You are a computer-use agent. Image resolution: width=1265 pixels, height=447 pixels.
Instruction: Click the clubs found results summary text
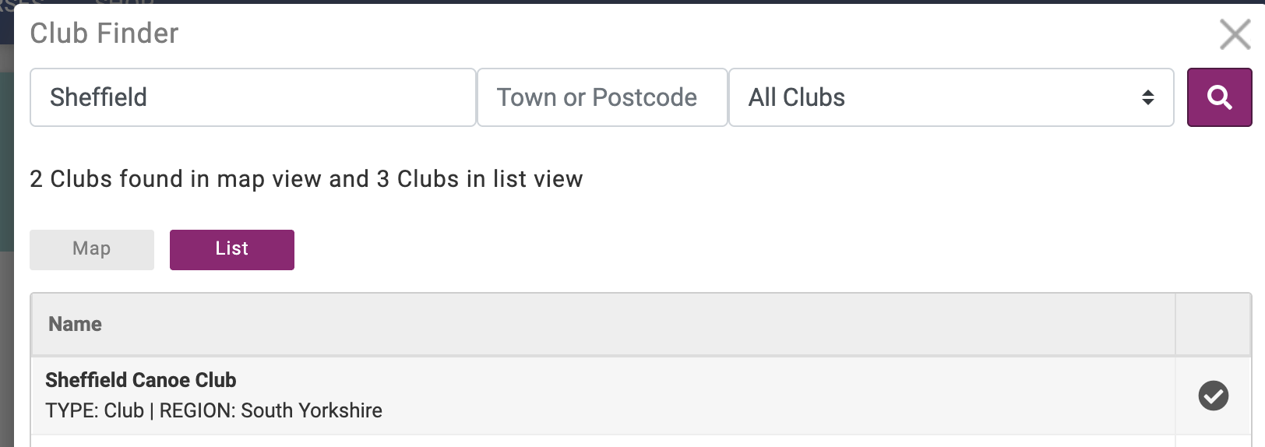[306, 179]
